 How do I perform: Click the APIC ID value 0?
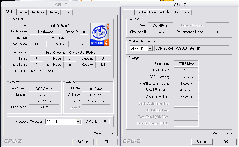point(105,122)
